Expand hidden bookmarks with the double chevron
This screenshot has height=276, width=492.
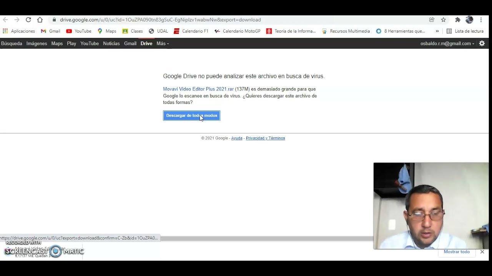pos(437,31)
